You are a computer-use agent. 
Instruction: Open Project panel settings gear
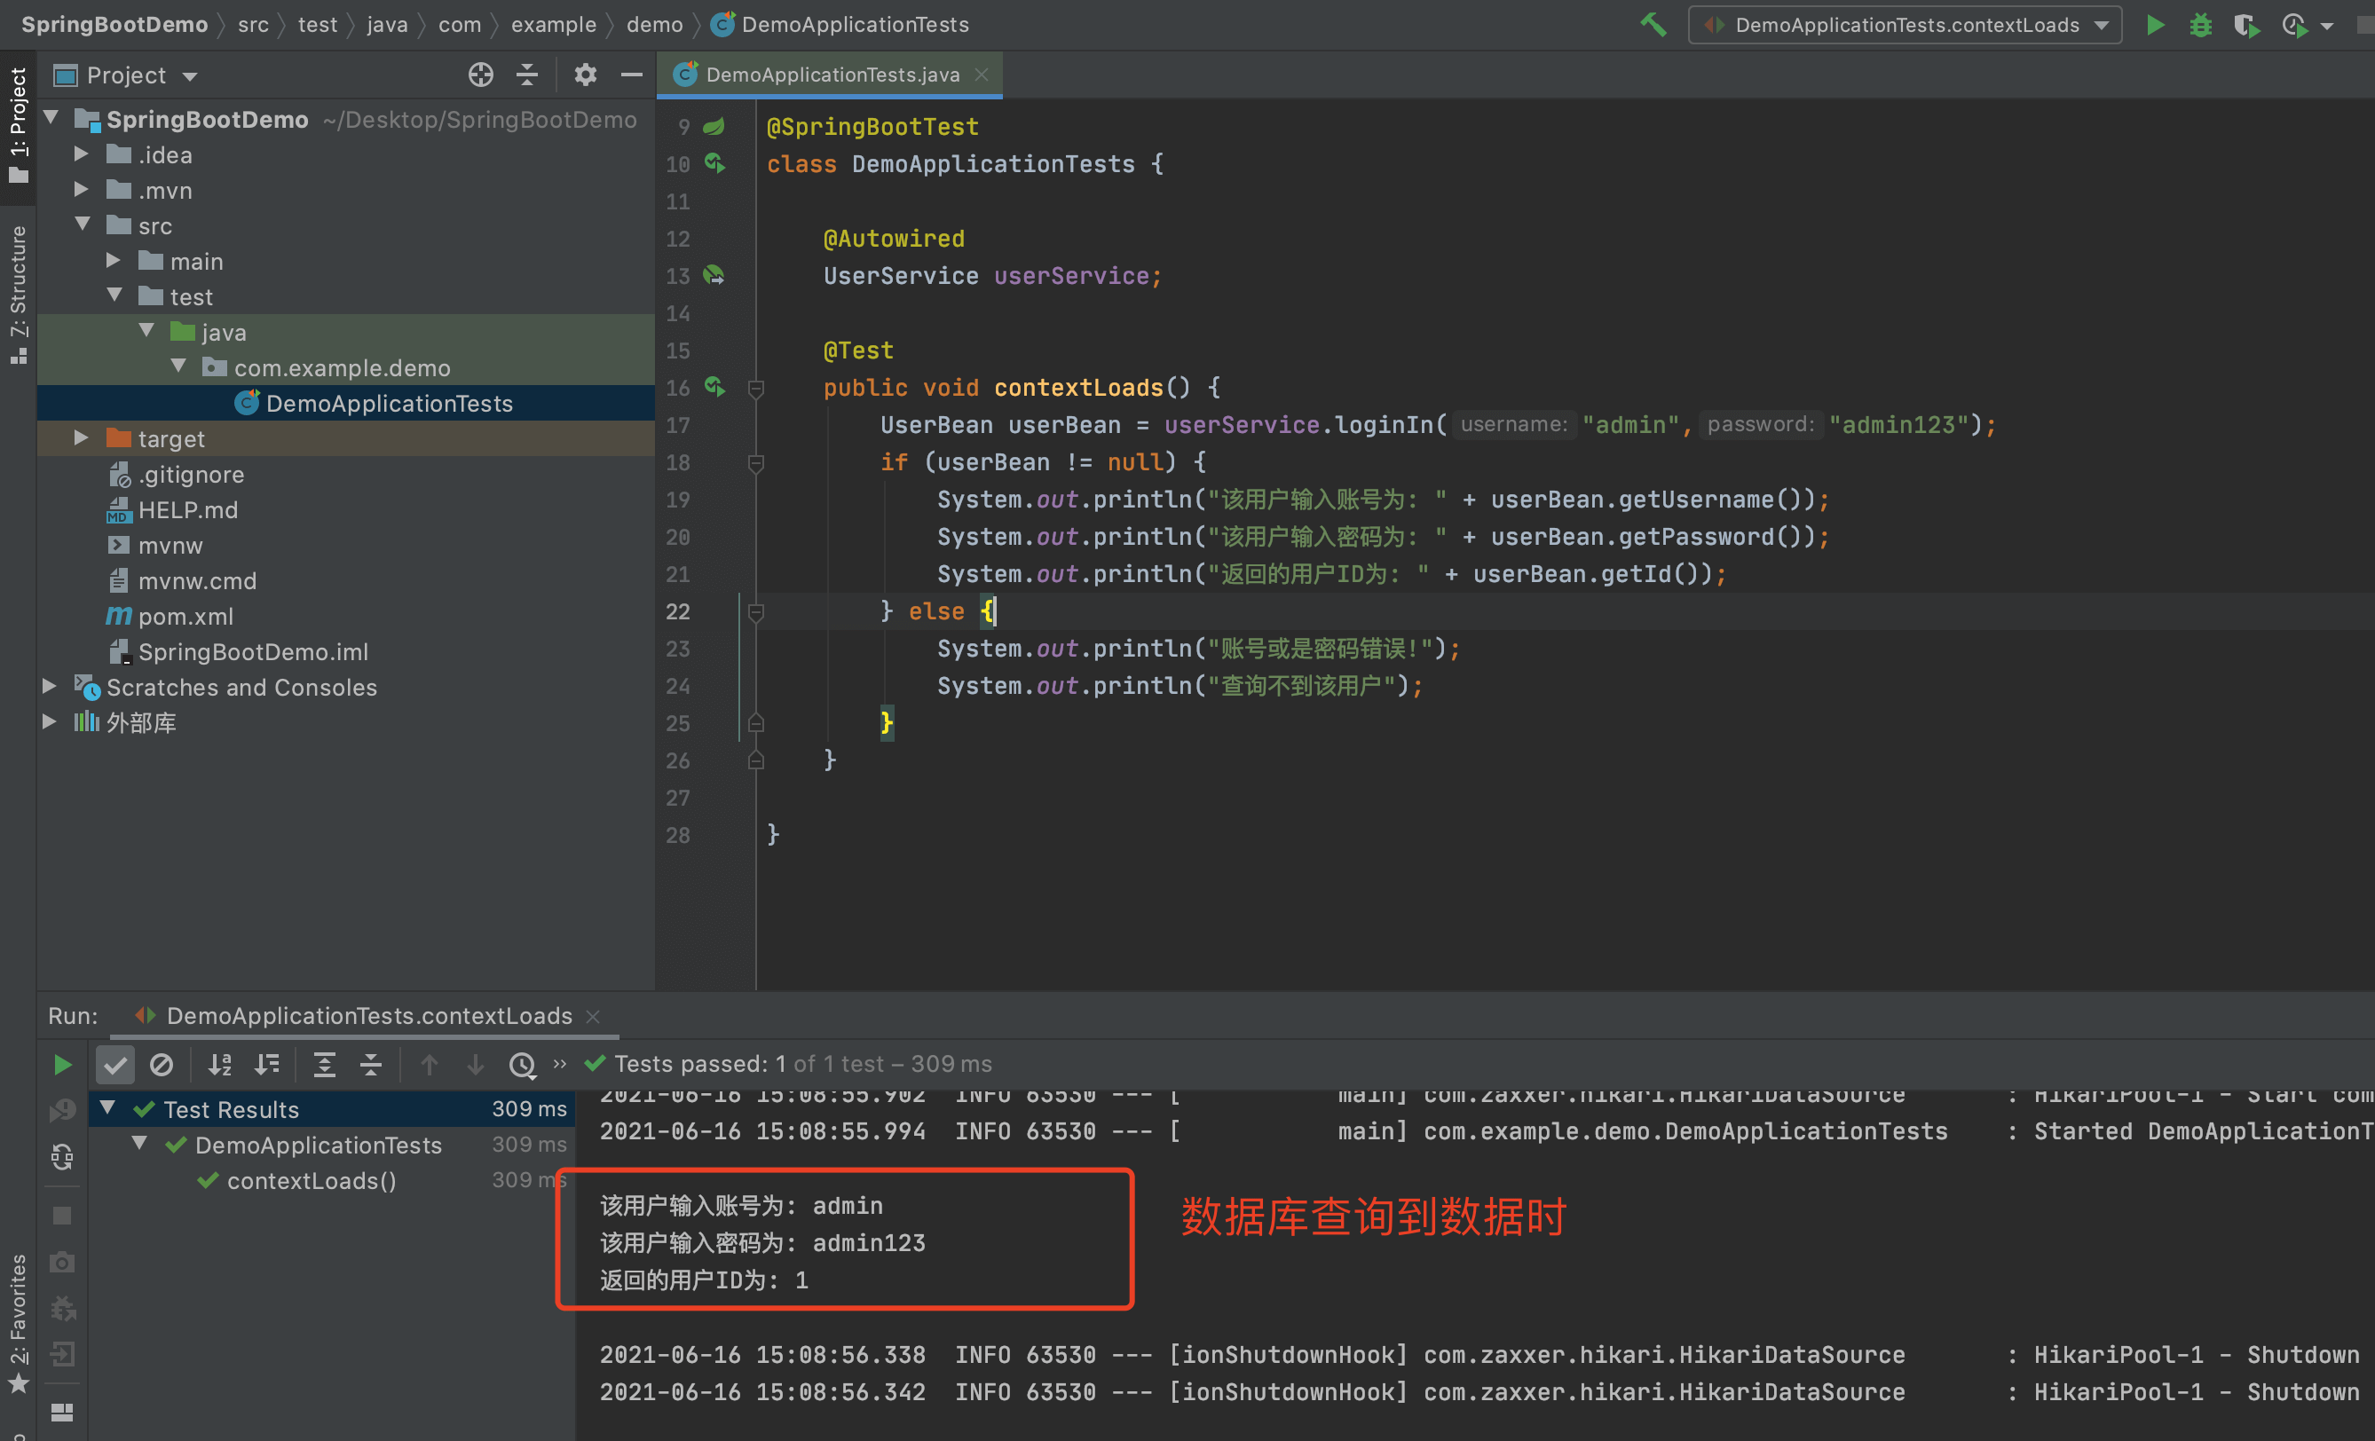pos(585,75)
